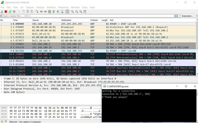Select packet 12 PSH, ACK Len=16 row
This screenshot has width=198, height=123.
click(98, 61)
